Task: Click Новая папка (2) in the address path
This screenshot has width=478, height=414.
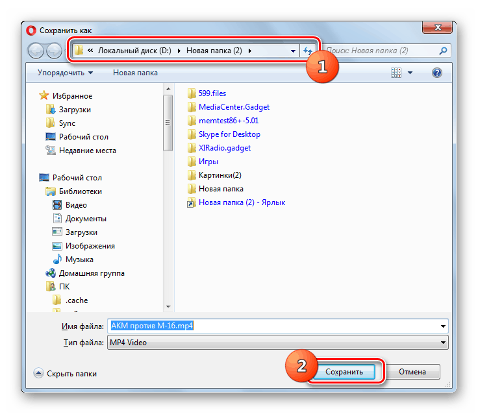Action: [214, 51]
